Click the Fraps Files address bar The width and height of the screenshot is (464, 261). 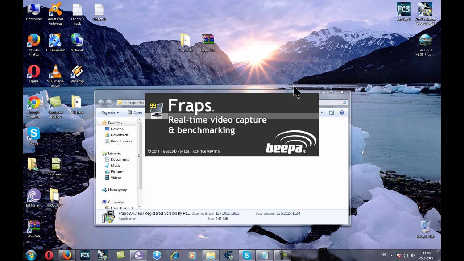click(x=131, y=103)
